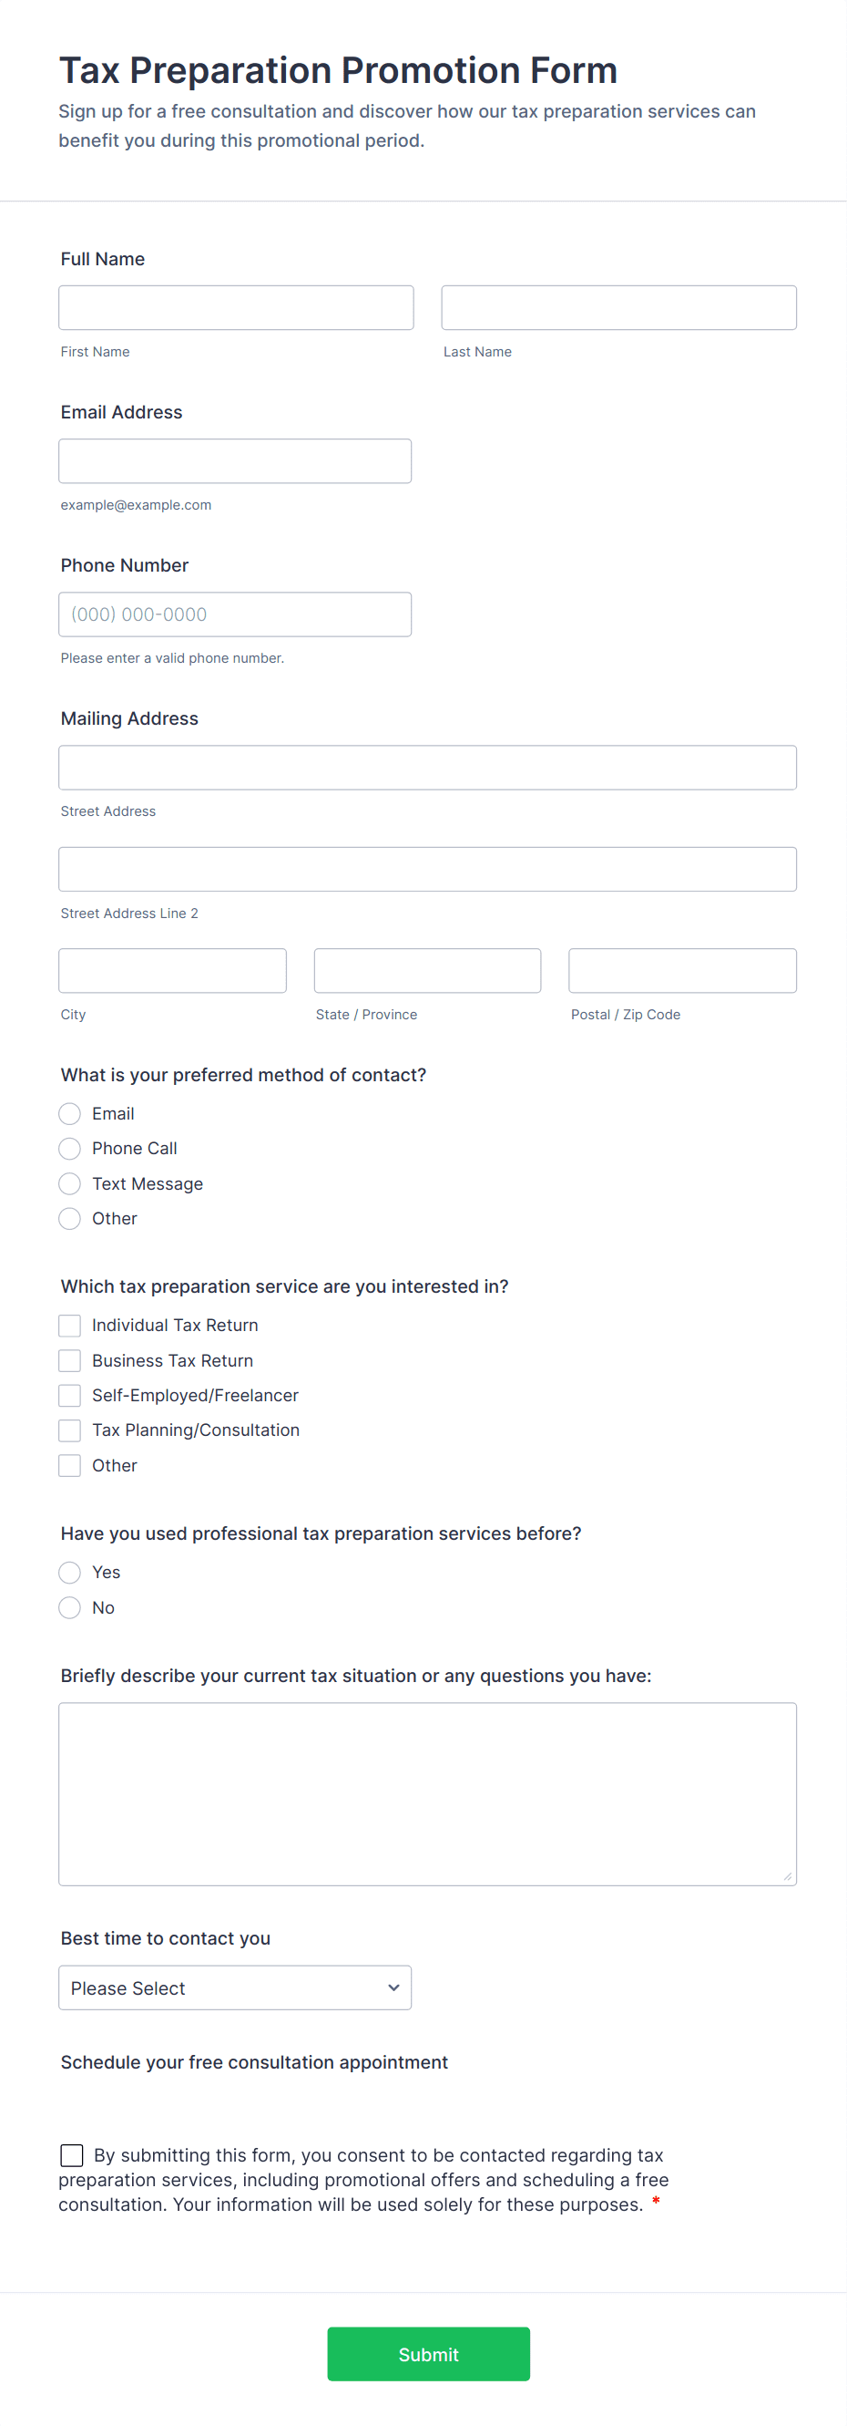Screen dimensions: 847x2426
Task: Focus the Postal / Zip Code field
Action: [682, 971]
